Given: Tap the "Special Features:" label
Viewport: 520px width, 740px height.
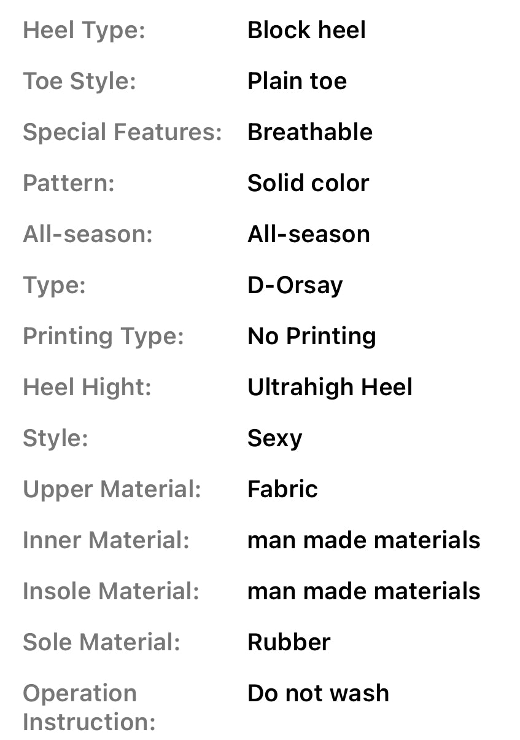Looking at the screenshot, I should pos(122,132).
